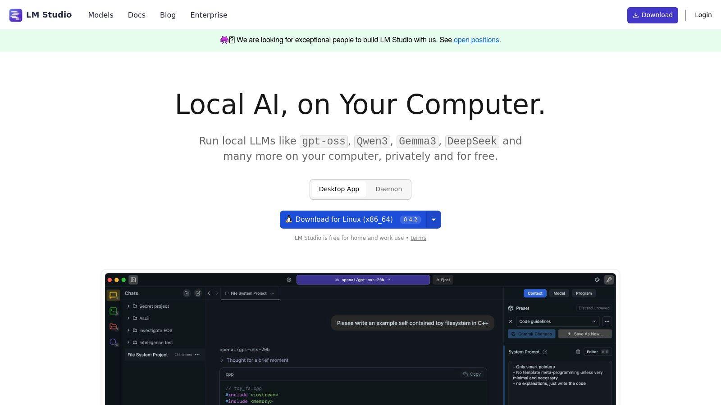The width and height of the screenshot is (721, 405).
Task: Follow the open positions link
Action: tap(476, 40)
